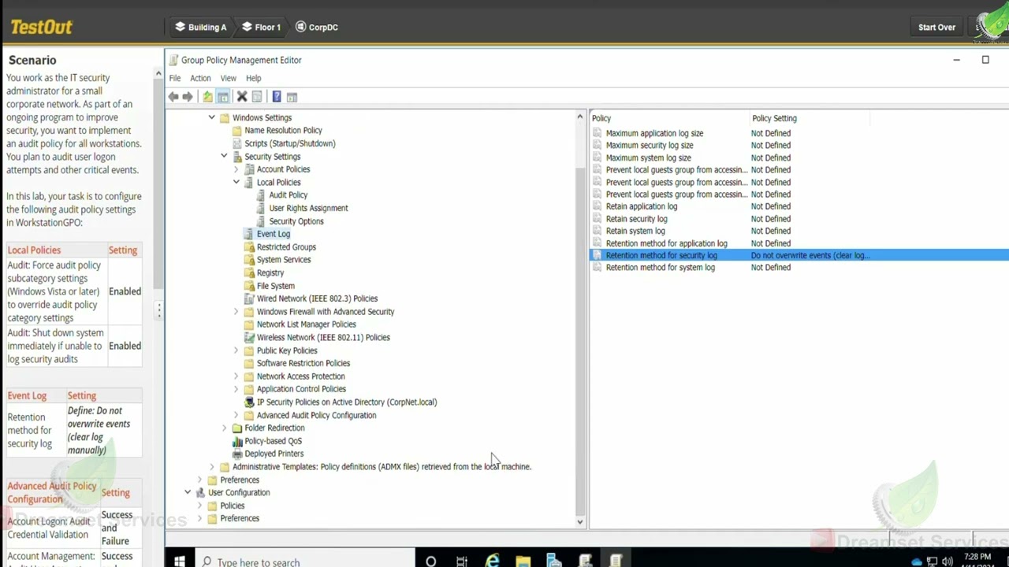Click the Back arrow in the editor toolbar
This screenshot has height=567, width=1009.
click(173, 97)
